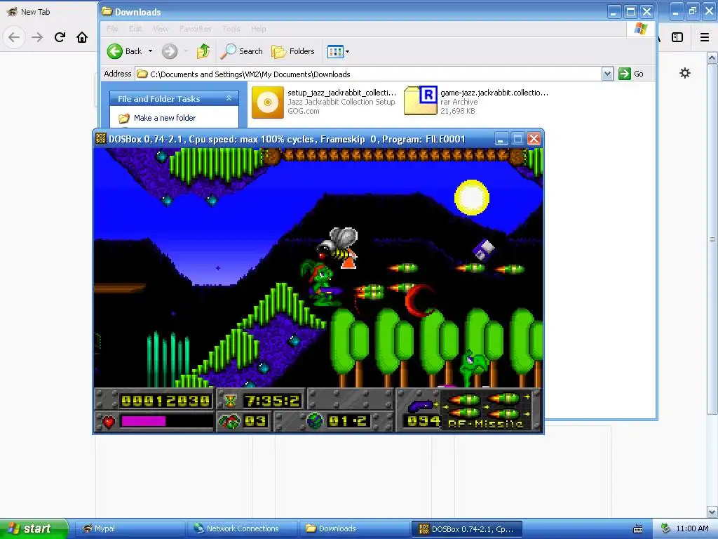
Task: Click the Go button next to Address
Action: [x=631, y=74]
